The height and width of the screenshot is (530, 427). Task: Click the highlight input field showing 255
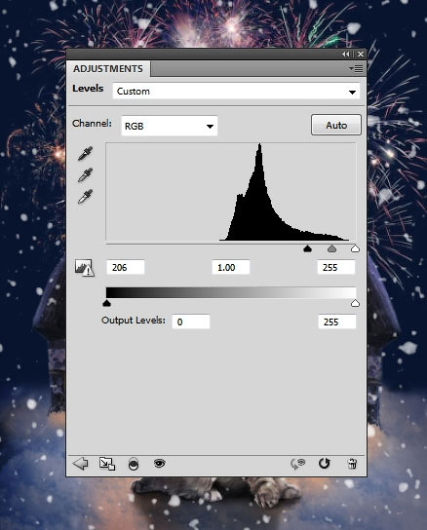point(336,267)
